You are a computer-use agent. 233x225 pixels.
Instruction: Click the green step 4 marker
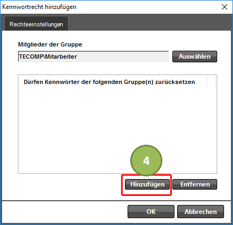point(146,161)
